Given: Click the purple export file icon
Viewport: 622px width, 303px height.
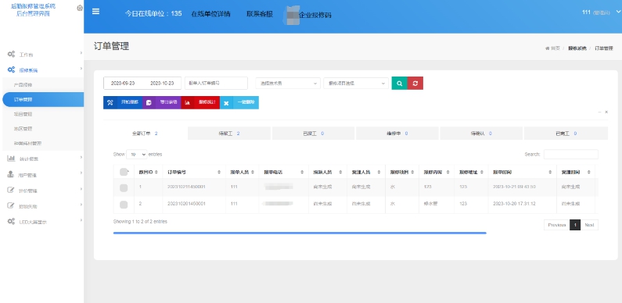Looking at the screenshot, I should [149, 102].
